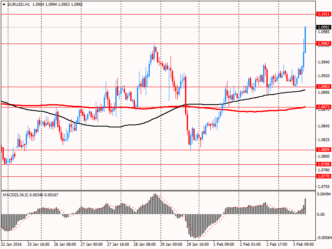Select the 1.0788 red price level tag
332x249 pixels.
coord(323,164)
